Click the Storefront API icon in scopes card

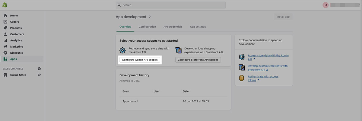click(x=178, y=50)
